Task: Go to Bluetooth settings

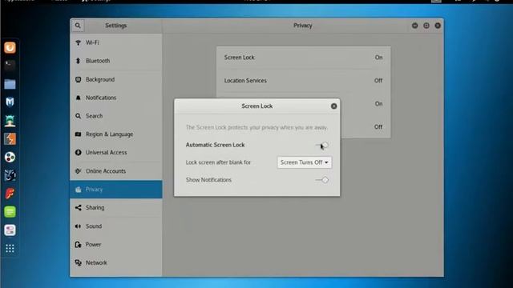Action: (116, 61)
